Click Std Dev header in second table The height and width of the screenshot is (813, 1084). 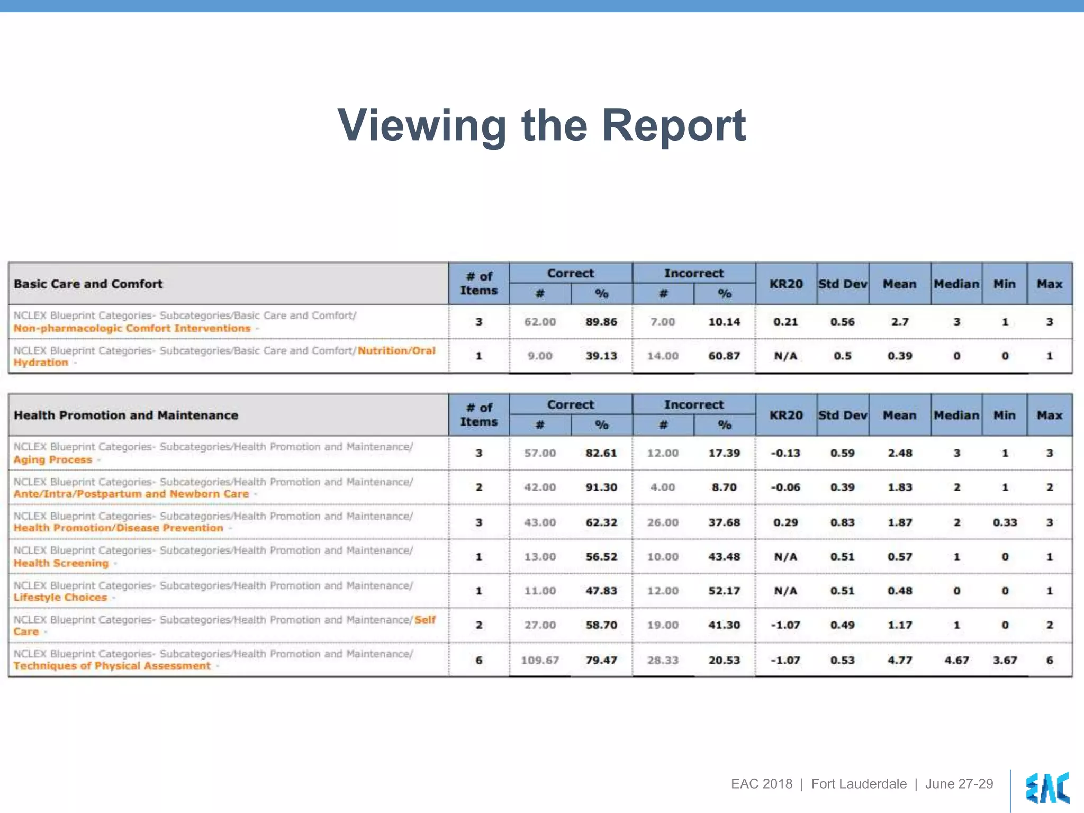(843, 415)
